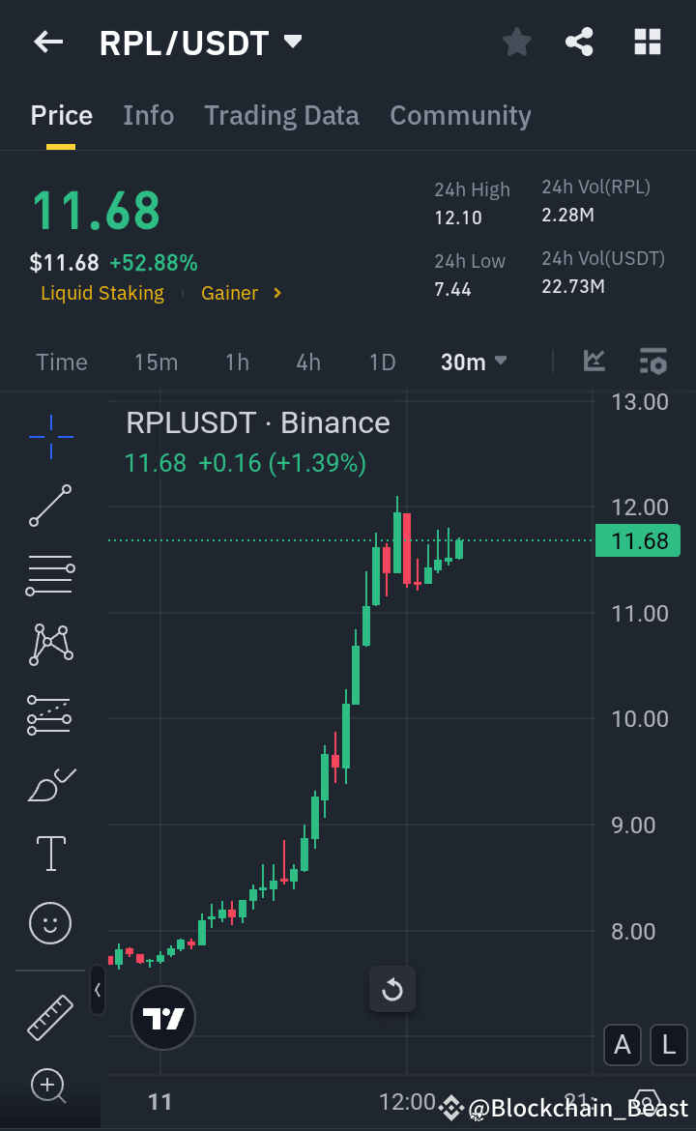The height and width of the screenshot is (1131, 696).
Task: Select the 4h interval
Action: pos(308,362)
